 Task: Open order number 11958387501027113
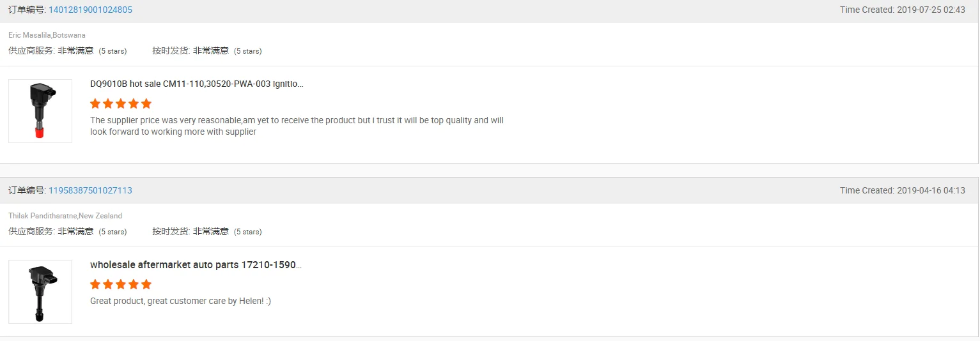(90, 191)
